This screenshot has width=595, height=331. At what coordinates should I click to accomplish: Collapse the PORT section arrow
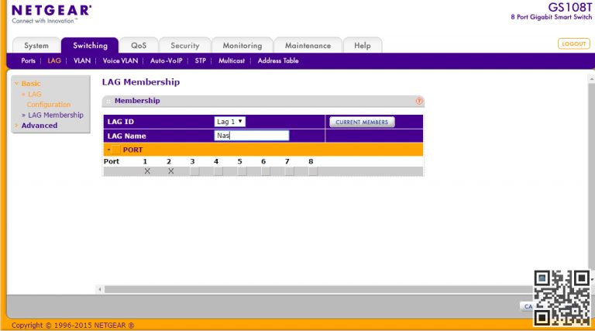(108, 150)
